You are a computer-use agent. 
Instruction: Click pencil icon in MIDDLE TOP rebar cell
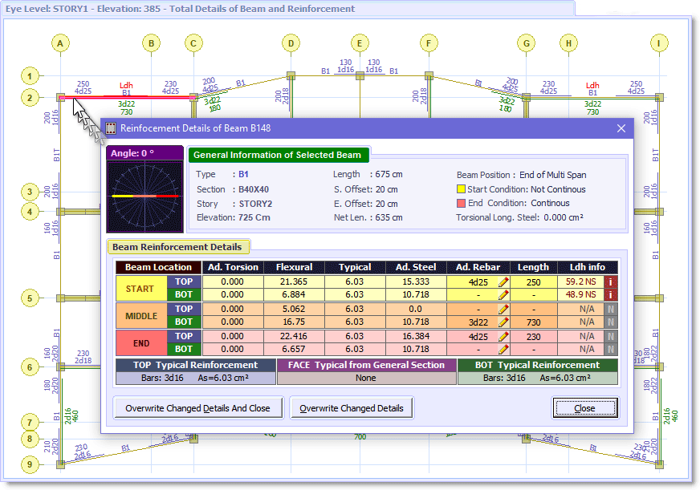pyautogui.click(x=503, y=308)
